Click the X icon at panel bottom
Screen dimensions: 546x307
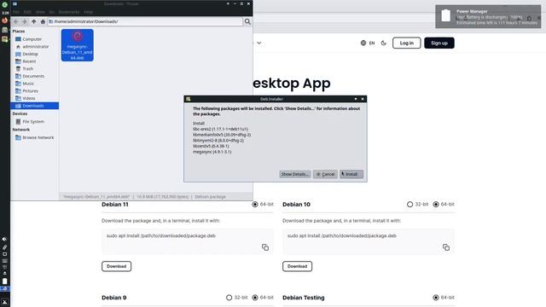click(x=5, y=302)
